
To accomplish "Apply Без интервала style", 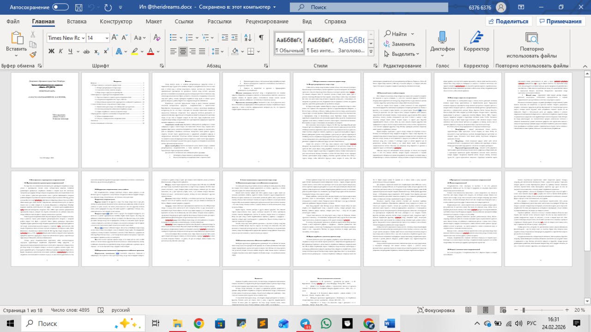I will point(321,44).
